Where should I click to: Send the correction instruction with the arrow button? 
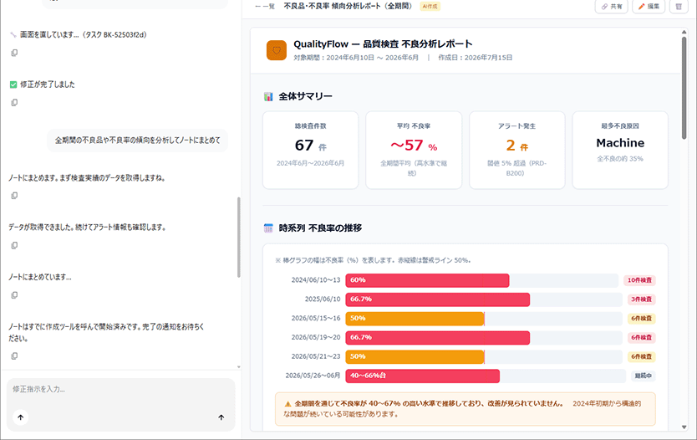(221, 417)
